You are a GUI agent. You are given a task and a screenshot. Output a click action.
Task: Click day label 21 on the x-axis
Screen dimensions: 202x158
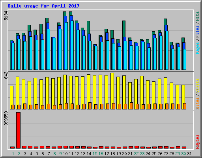pyautogui.click(x=130, y=154)
